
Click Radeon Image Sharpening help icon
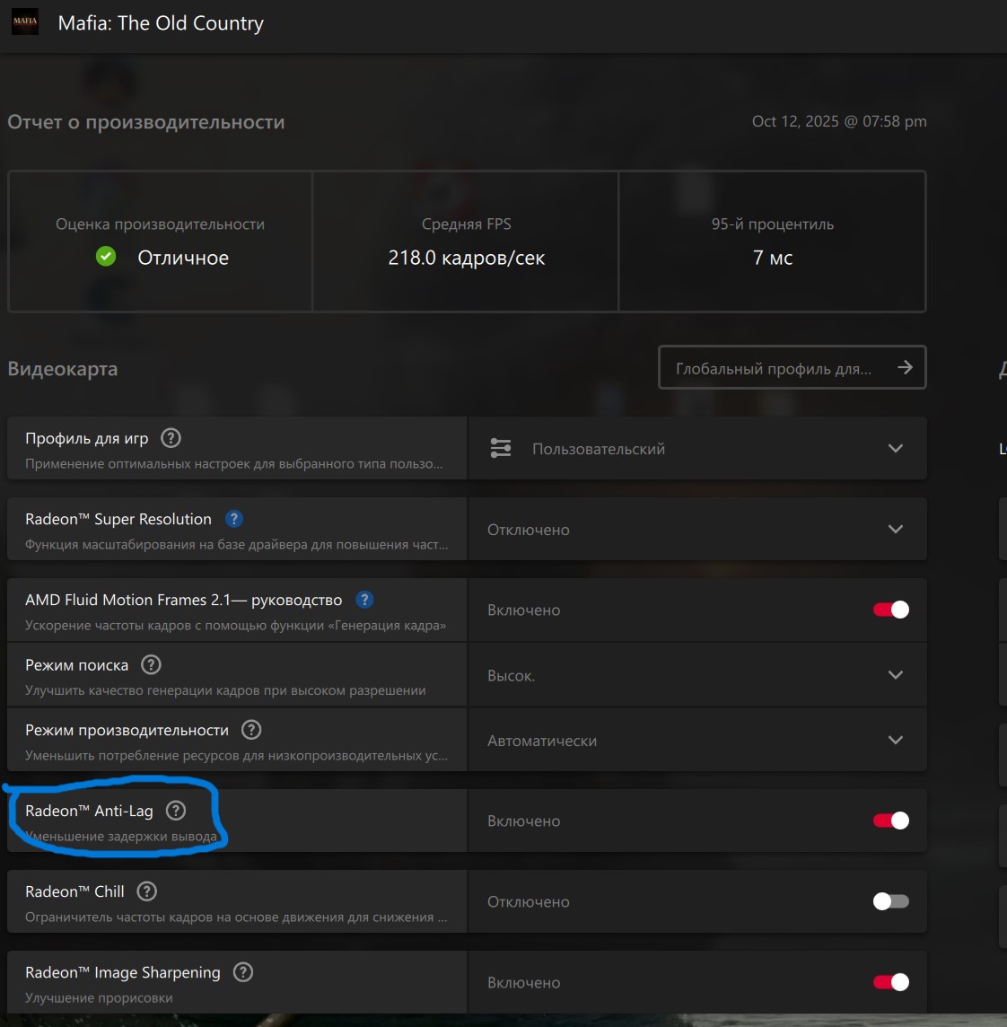[x=242, y=972]
